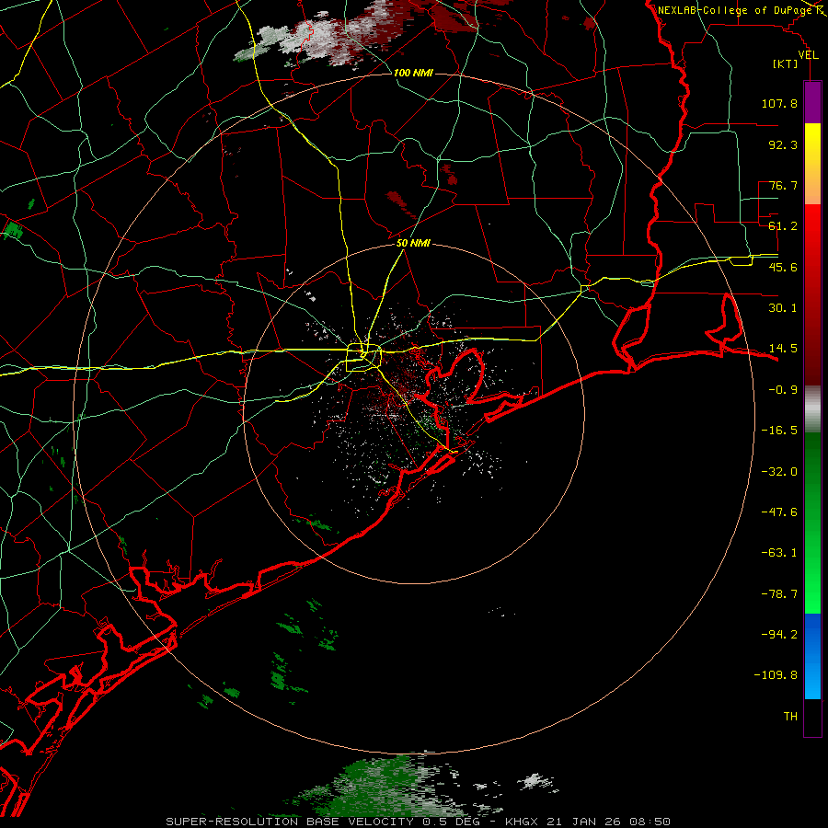Click the -94.2 velocity scale value
Viewport: 828px width, 828px height.
click(x=779, y=635)
